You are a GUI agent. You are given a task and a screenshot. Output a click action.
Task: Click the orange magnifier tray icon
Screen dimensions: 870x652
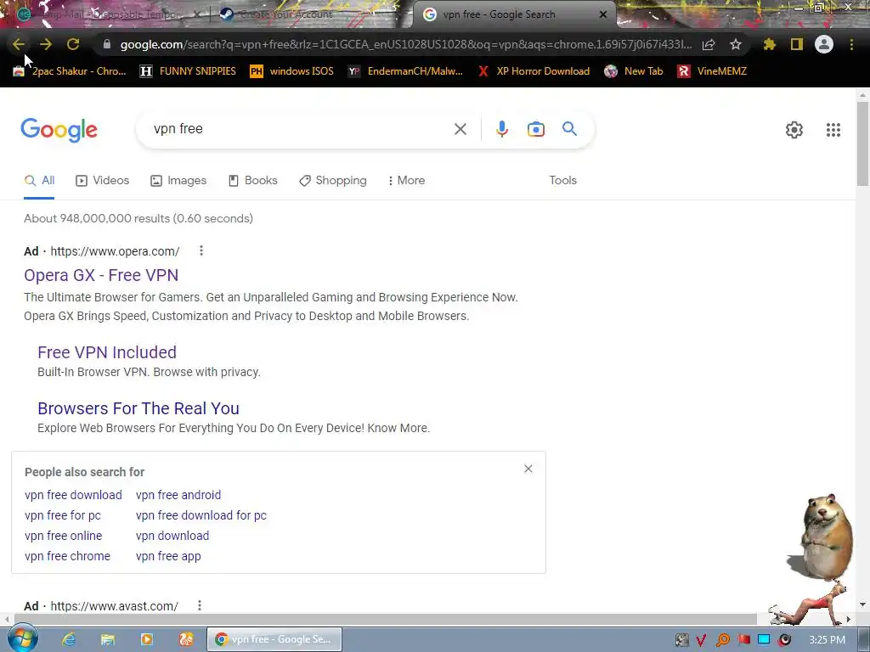point(722,640)
